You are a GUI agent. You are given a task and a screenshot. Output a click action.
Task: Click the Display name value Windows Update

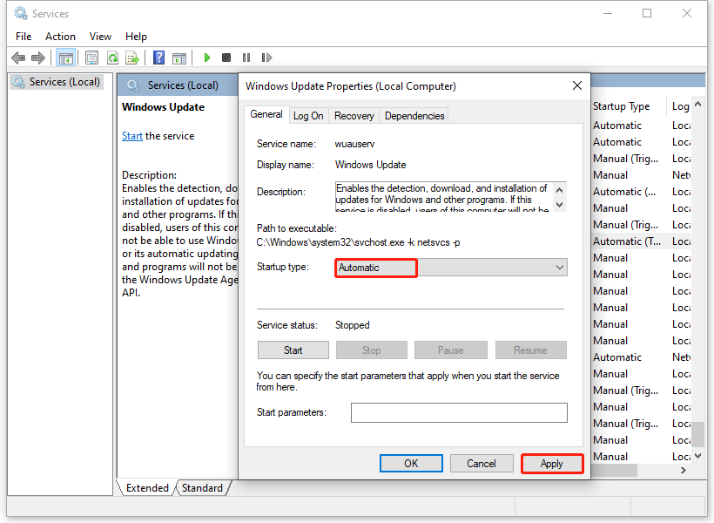coord(370,165)
